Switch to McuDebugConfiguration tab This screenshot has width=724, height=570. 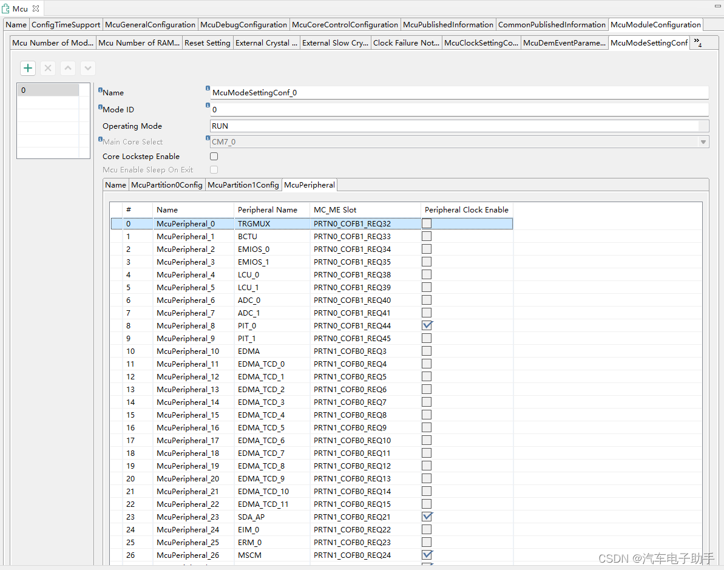click(x=243, y=24)
